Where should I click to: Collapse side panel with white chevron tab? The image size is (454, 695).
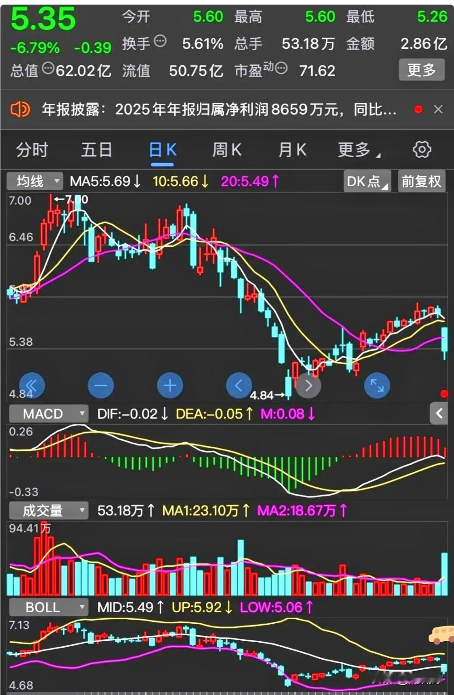(439, 414)
